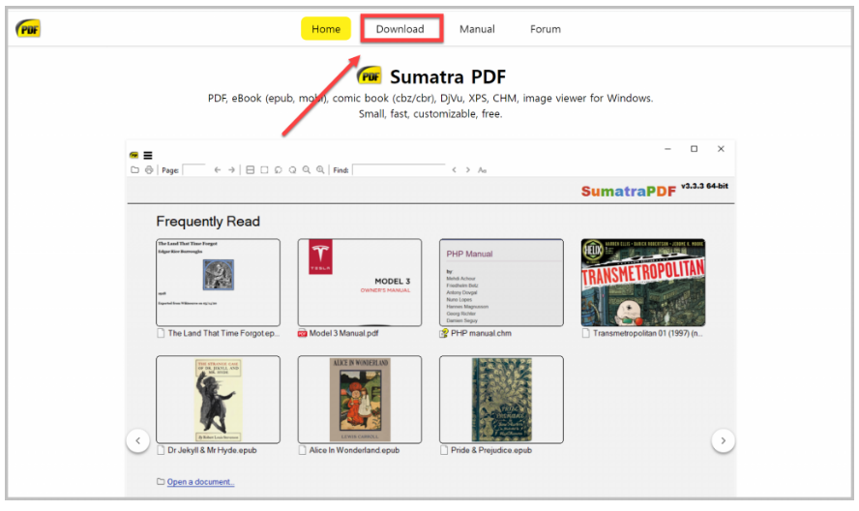Find previous match with left chevron
Screen dimensions: 859x511
[x=454, y=170]
